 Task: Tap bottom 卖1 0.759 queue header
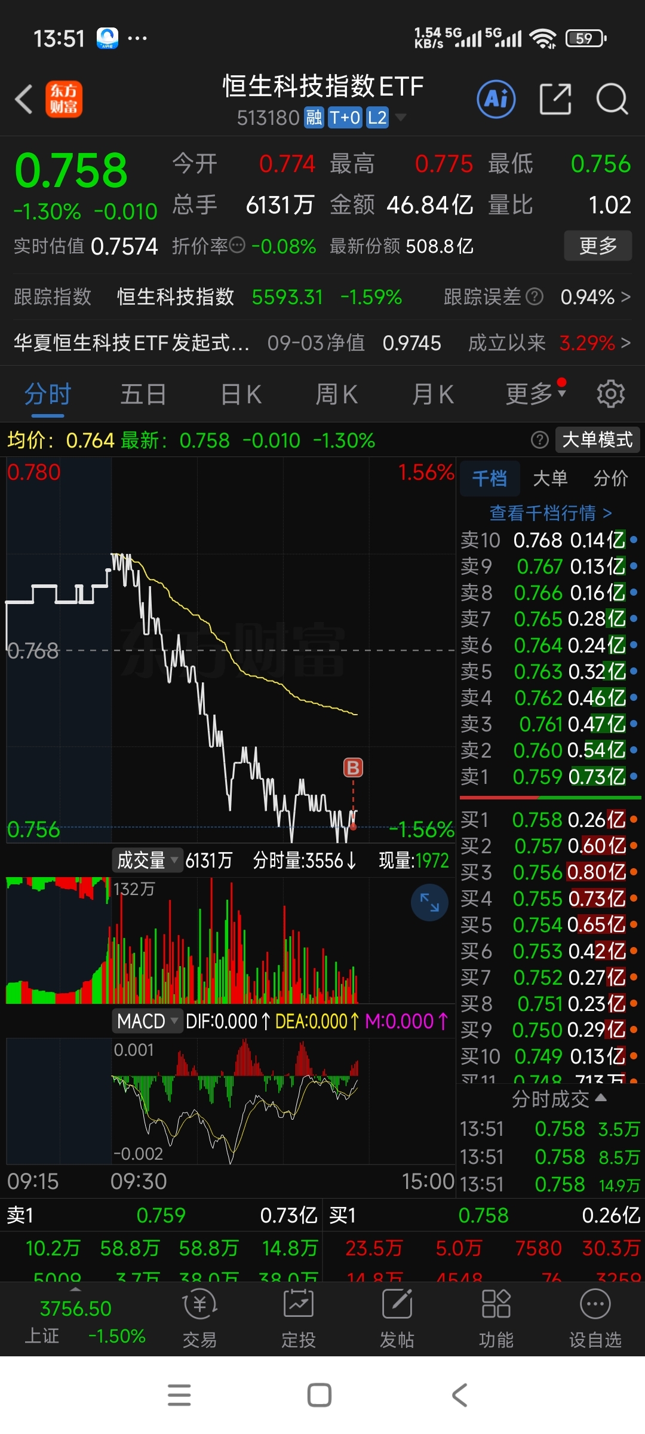(162, 1215)
